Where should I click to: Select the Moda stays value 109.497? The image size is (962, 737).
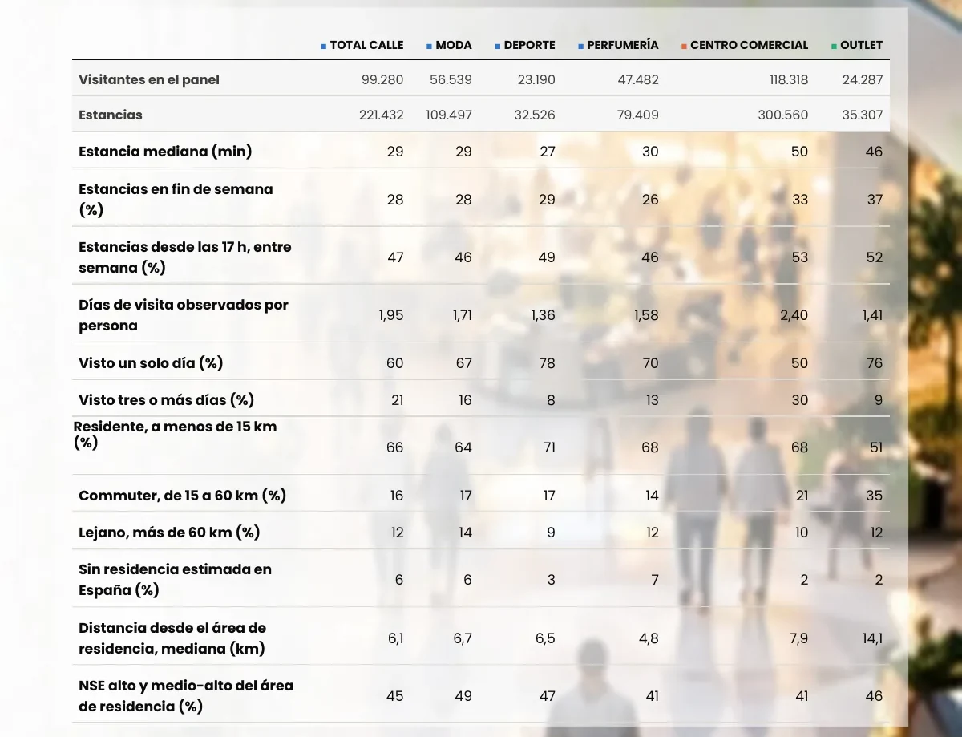pyautogui.click(x=449, y=115)
